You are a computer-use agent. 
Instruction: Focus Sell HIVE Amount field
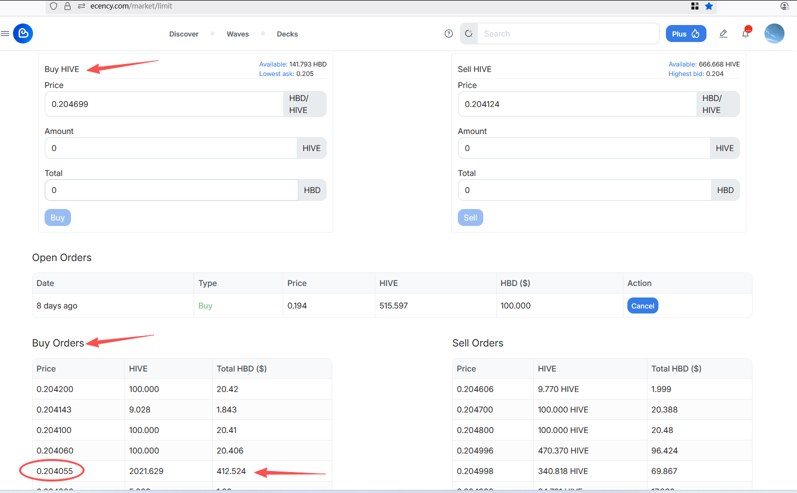click(x=584, y=148)
